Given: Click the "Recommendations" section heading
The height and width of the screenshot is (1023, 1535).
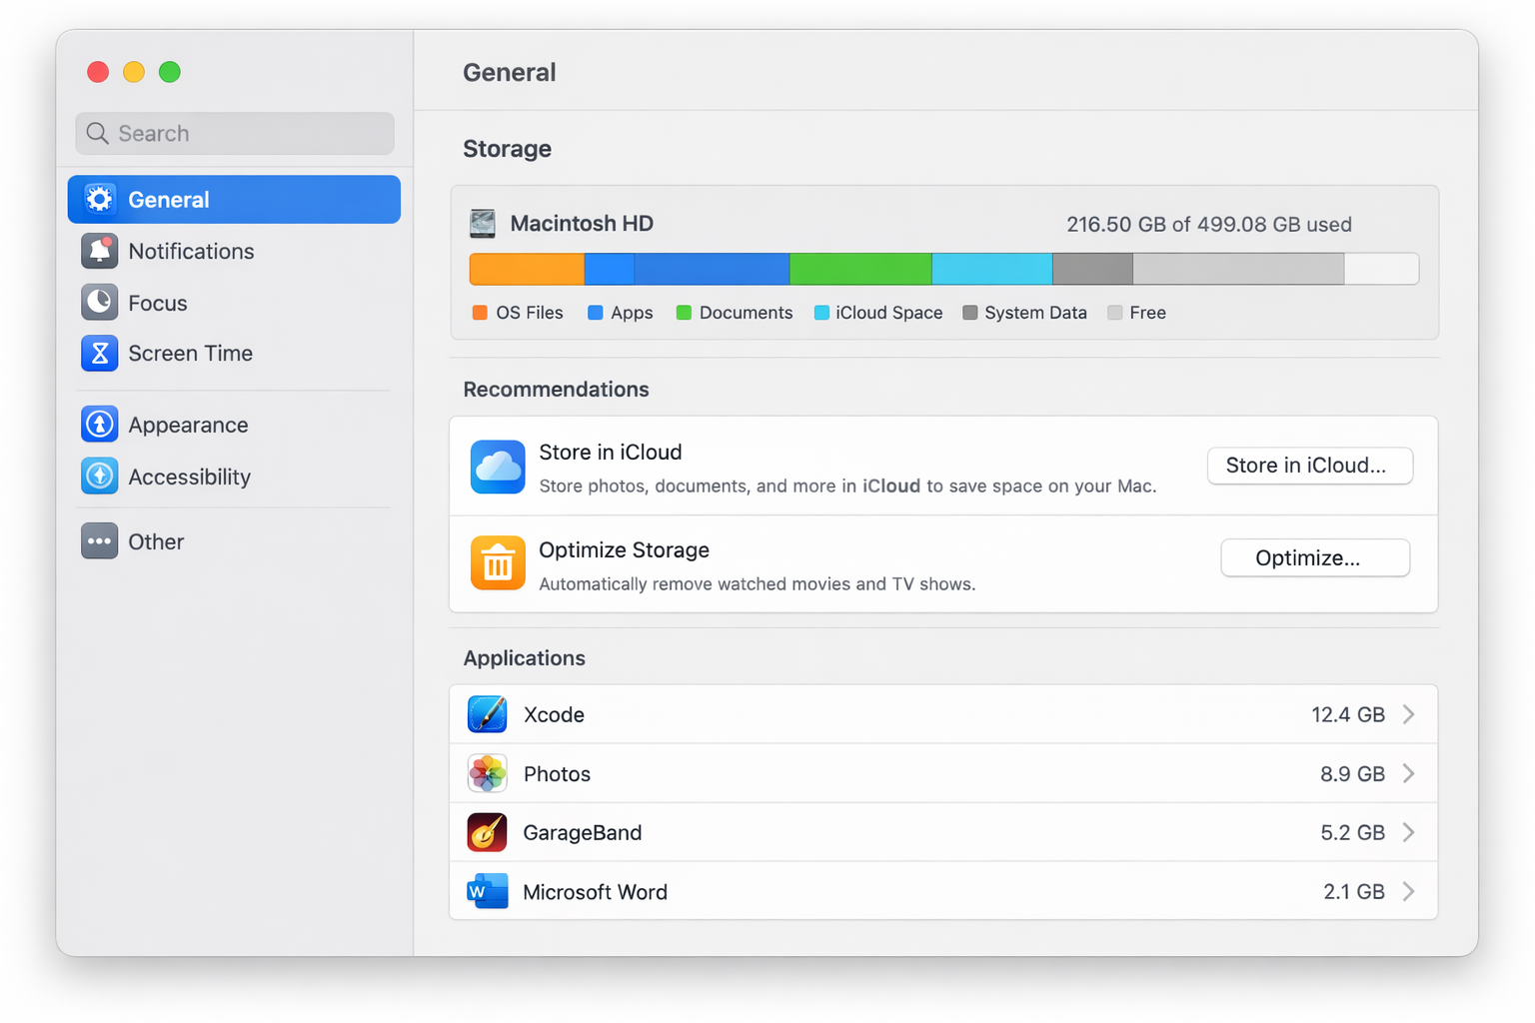Looking at the screenshot, I should [556, 389].
